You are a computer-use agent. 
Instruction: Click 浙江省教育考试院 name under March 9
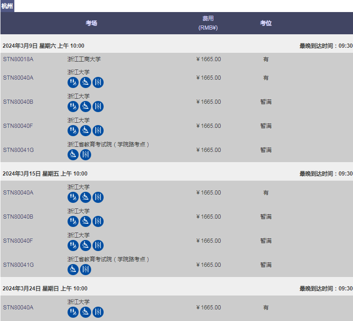[108, 145]
